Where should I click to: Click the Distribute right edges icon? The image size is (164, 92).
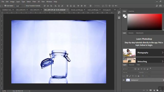85,6
